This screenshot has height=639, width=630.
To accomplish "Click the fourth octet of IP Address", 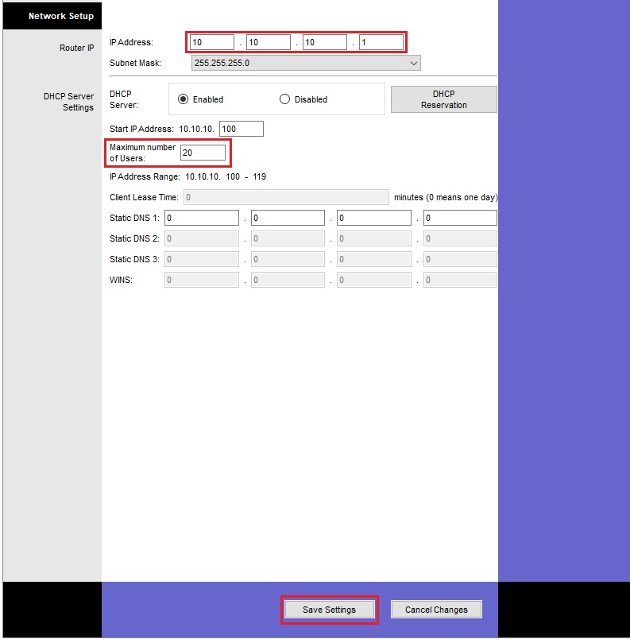I will [x=381, y=42].
